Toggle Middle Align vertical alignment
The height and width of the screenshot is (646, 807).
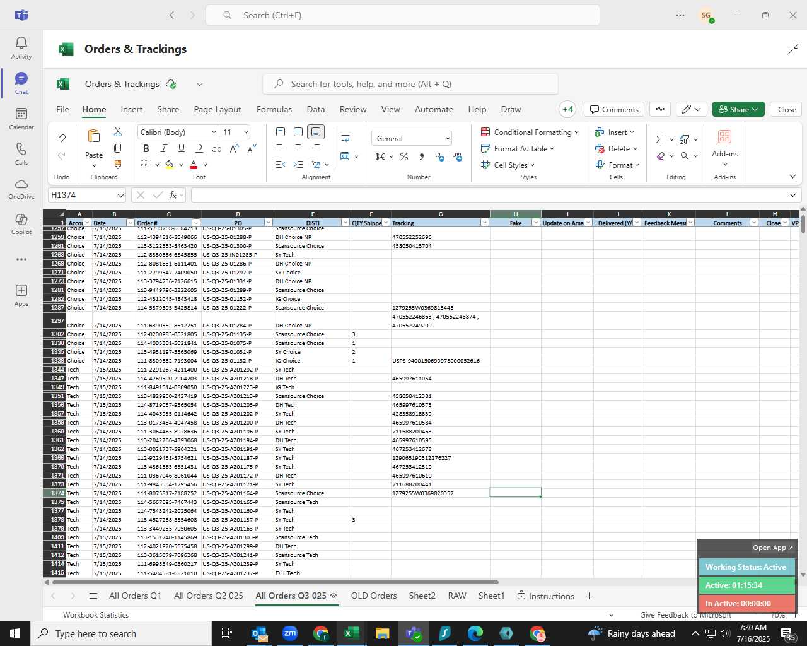(298, 132)
